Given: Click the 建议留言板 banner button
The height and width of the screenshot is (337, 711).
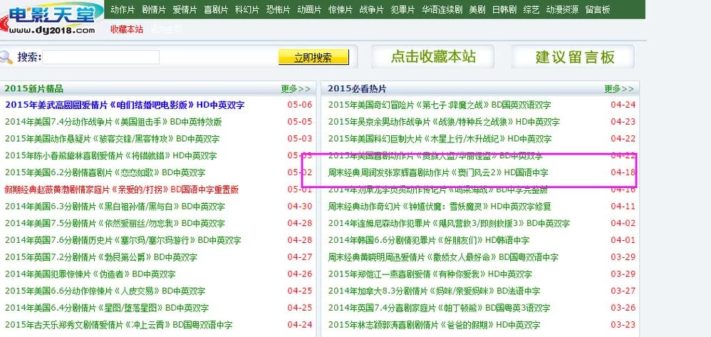Looking at the screenshot, I should click(x=574, y=57).
